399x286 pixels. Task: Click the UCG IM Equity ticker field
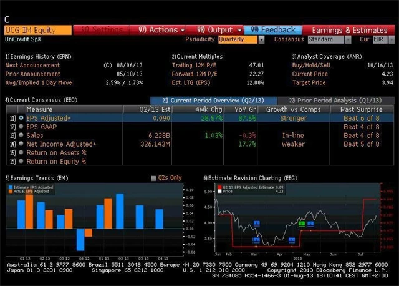38,30
